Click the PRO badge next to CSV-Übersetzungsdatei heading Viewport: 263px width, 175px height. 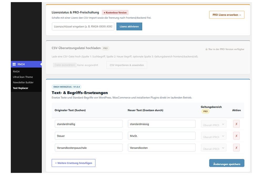[105, 48]
